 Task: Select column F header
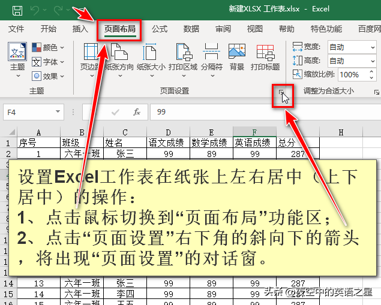tap(254, 132)
